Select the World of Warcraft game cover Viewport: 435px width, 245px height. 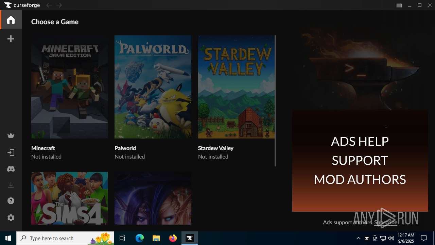[153, 198]
